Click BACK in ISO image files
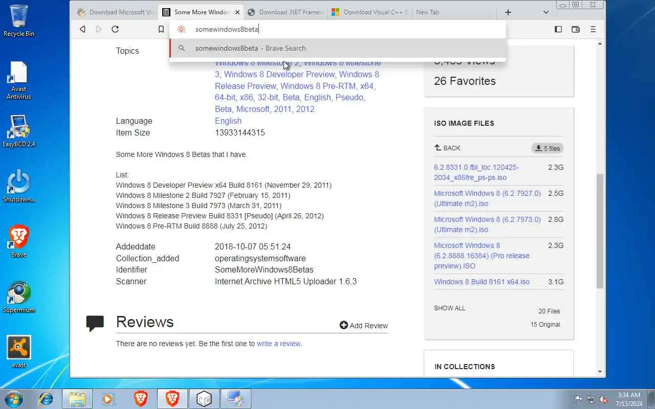 pyautogui.click(x=447, y=148)
